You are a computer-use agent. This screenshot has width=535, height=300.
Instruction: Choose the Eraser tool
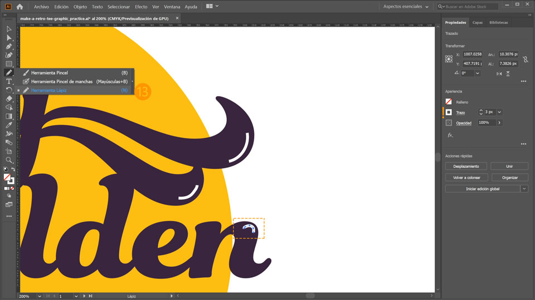pos(9,99)
